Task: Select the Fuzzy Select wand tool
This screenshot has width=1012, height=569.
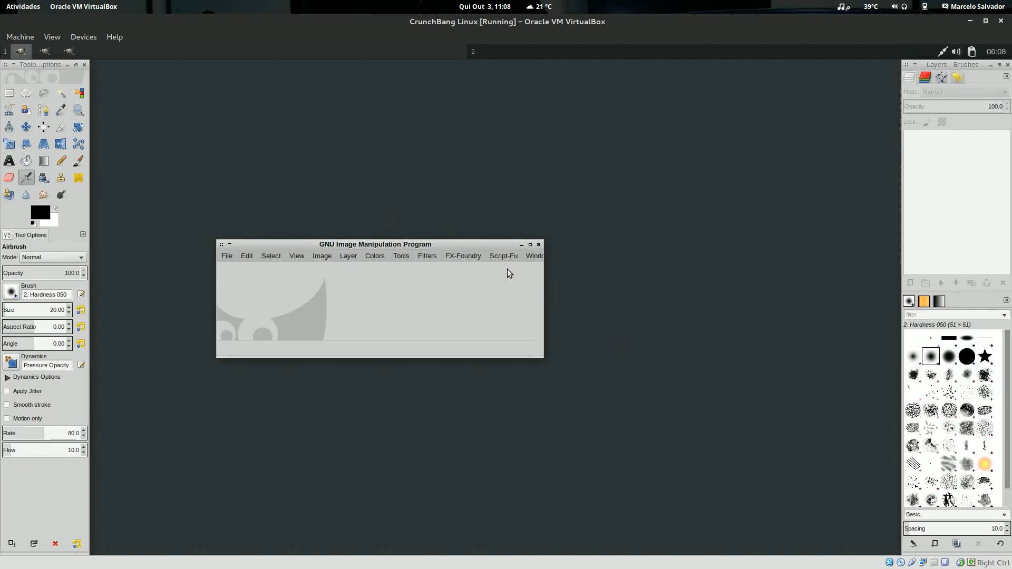Action: click(x=61, y=93)
